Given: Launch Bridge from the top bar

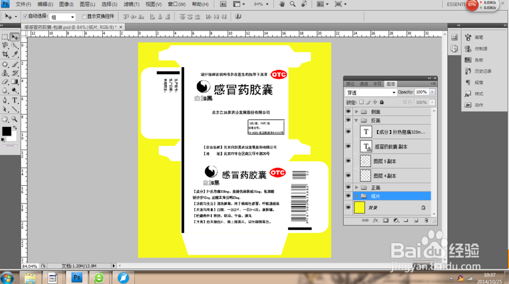Looking at the screenshot, I should 223,4.
